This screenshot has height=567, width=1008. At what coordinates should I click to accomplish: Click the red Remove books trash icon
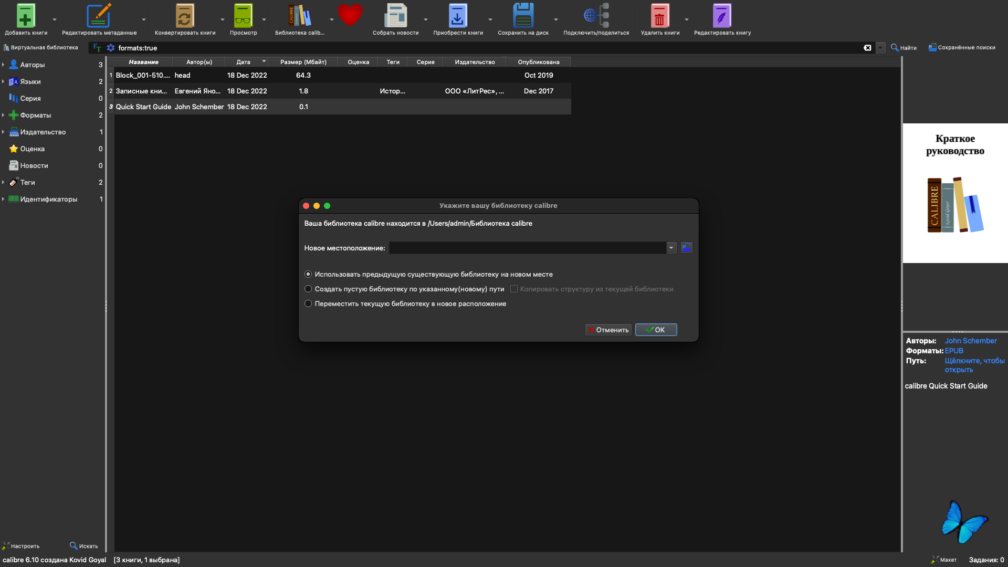click(x=659, y=16)
